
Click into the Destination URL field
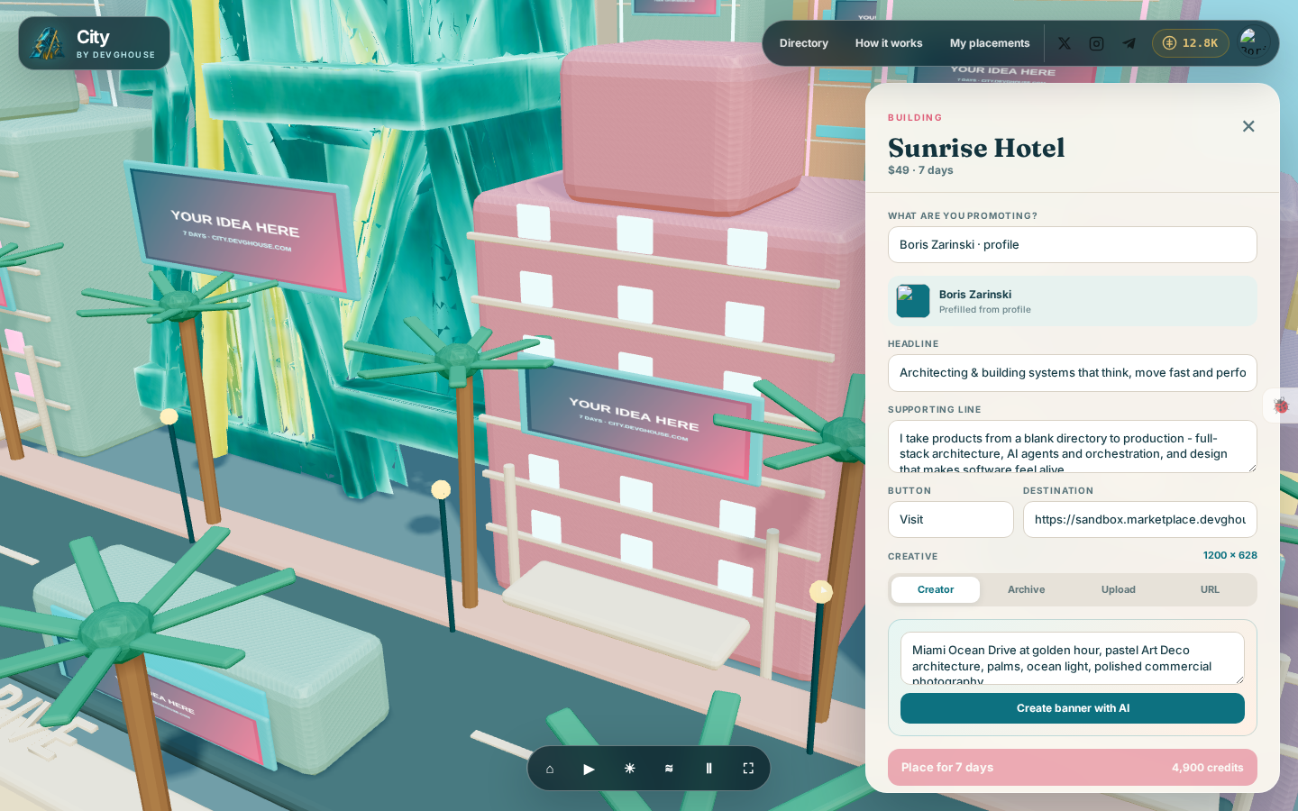point(1140,520)
